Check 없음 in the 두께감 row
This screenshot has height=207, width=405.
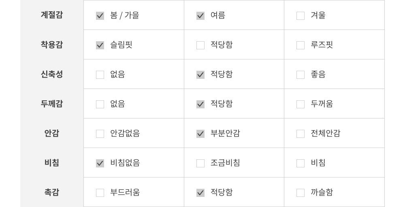point(100,104)
